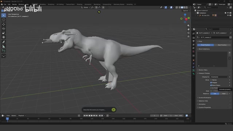The width and height of the screenshot is (233, 131).
Task: Set Relations to Tail
Action: (x=215, y=94)
